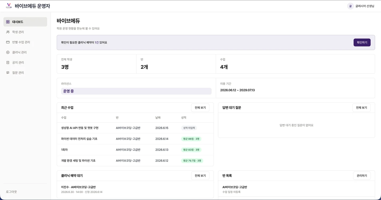The width and height of the screenshot is (381, 200).
Task: Click the 반별 수업 관리 card icon
Action: click(x=8, y=42)
